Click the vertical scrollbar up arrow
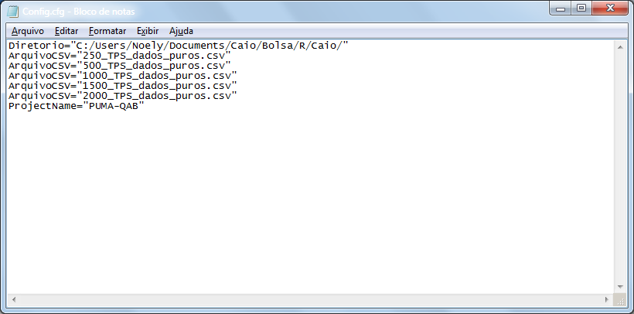The width and height of the screenshot is (634, 314). coord(620,47)
